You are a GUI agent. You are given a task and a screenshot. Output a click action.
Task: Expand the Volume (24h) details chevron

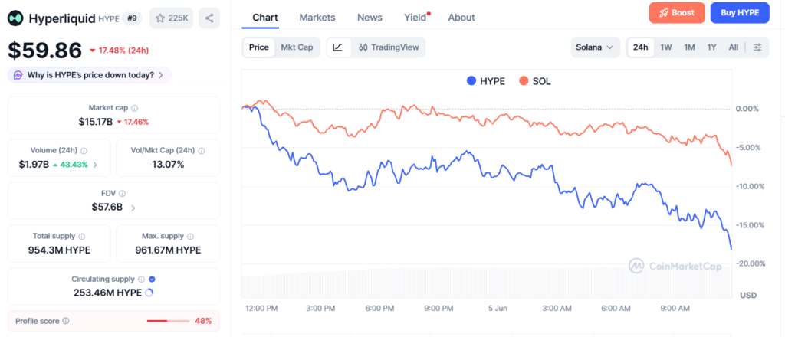95,165
